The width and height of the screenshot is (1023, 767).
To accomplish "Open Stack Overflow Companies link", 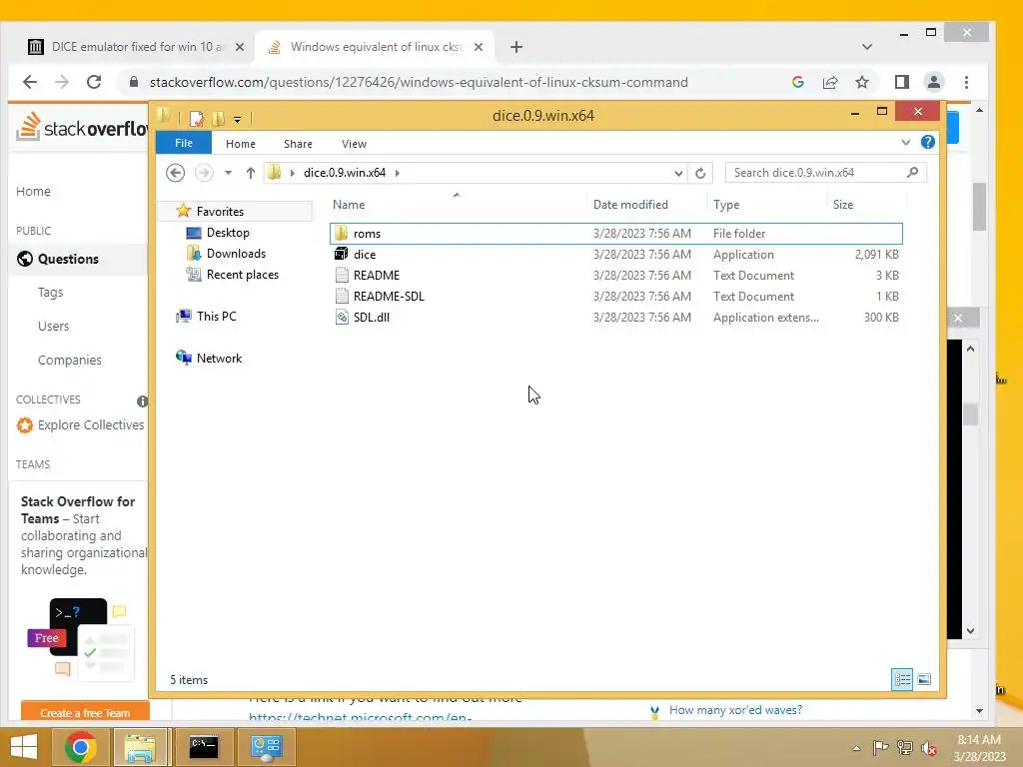I will point(69,360).
